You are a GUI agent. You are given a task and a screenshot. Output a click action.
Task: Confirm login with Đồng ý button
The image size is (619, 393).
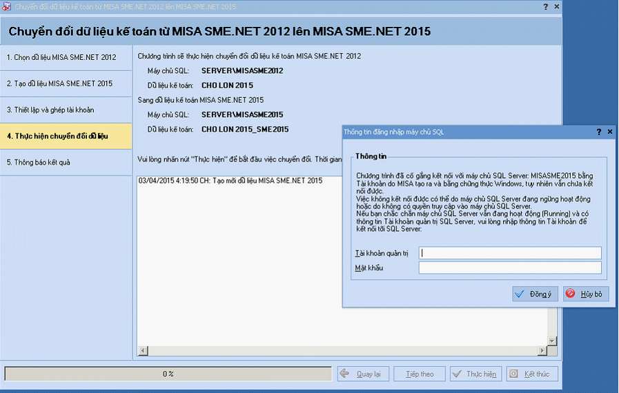[x=535, y=294]
